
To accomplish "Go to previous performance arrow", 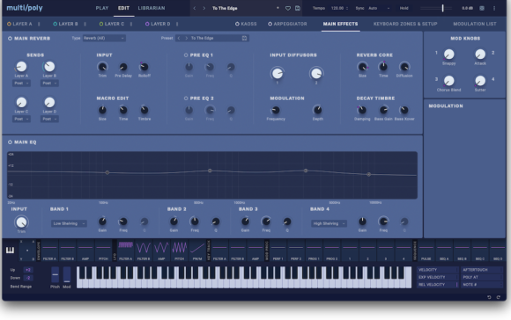I will click(x=195, y=8).
